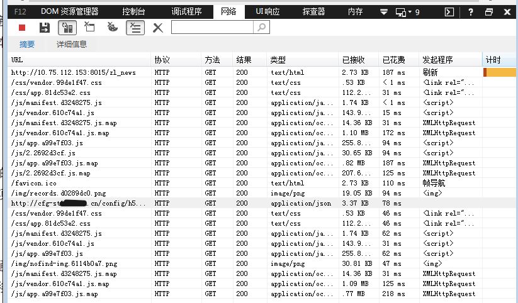The height and width of the screenshot is (303, 518).
Task: Click the <img> initiator in records.png row
Action: [x=432, y=193]
